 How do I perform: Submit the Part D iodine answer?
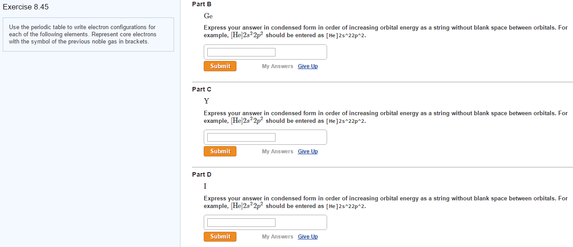click(x=220, y=237)
